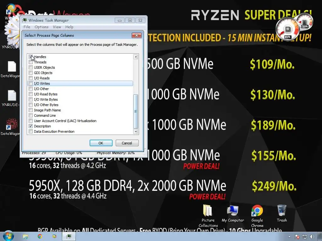Confirm column selection with OK
Image resolution: width=322 pixels, height=241 pixels.
(x=101, y=143)
